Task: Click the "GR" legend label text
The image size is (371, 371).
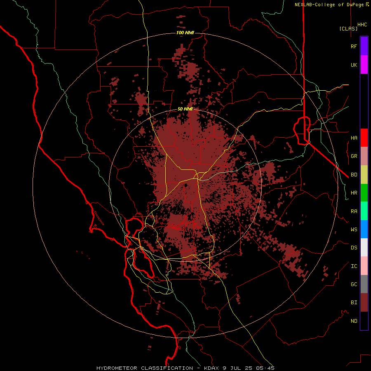Action: pos(354,156)
